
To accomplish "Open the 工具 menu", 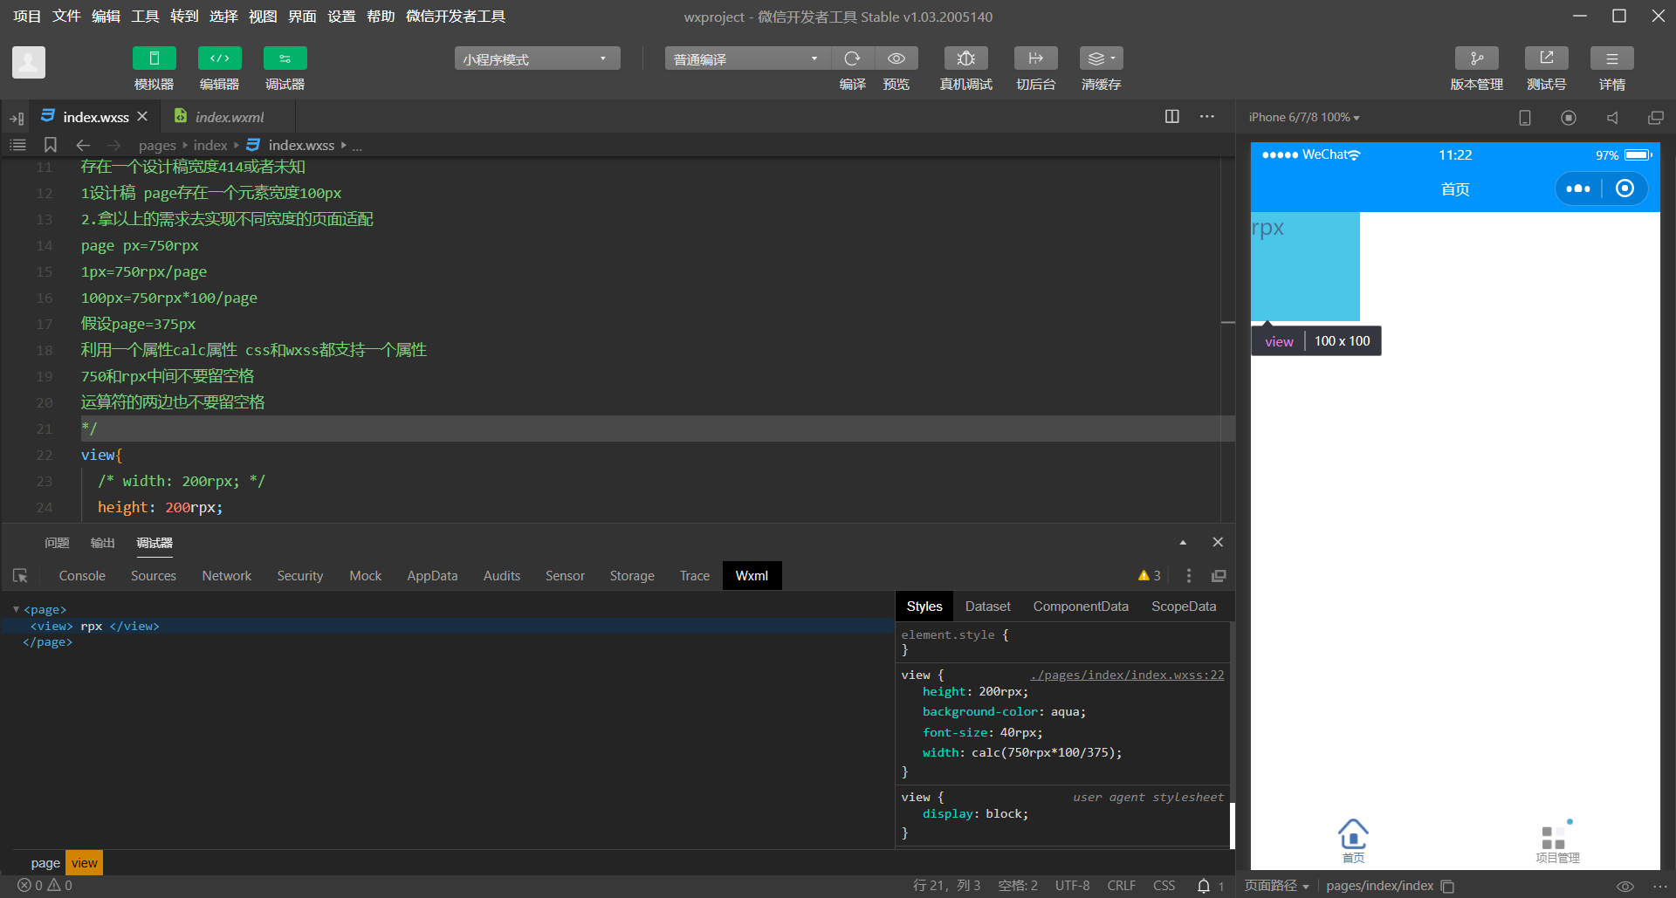I will click(x=145, y=17).
